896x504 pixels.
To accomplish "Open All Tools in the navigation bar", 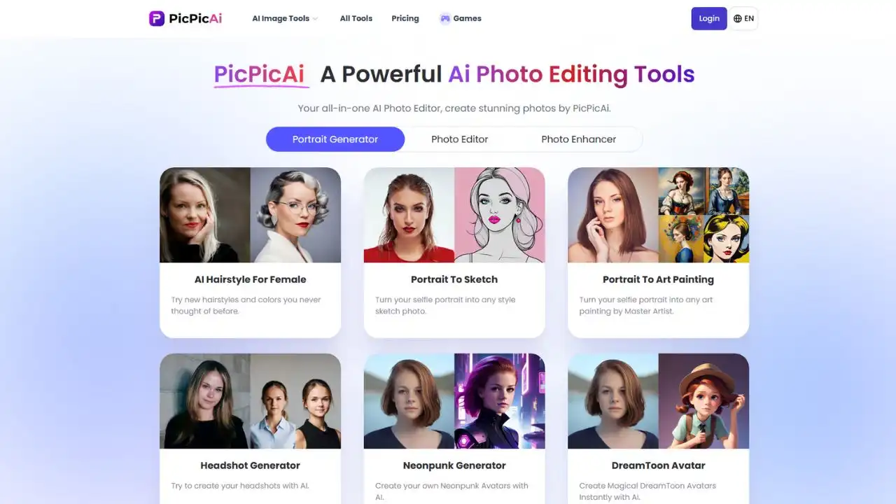I will [x=356, y=18].
